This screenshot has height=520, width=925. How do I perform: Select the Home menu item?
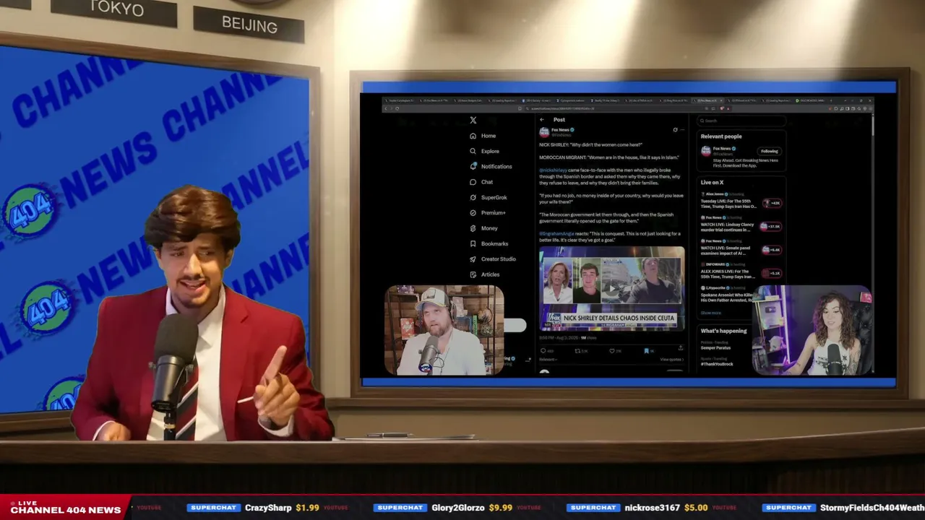pyautogui.click(x=489, y=136)
